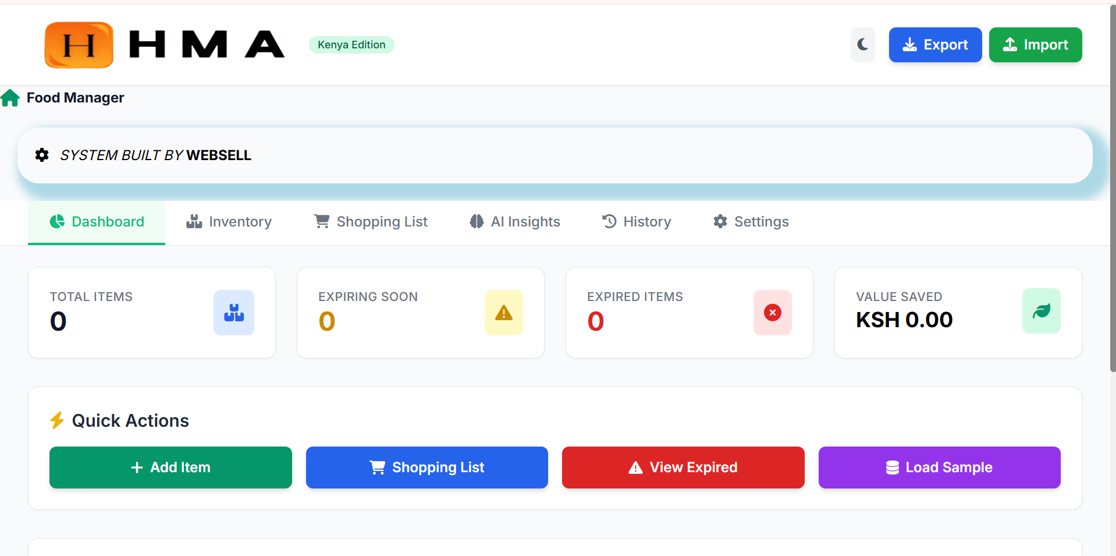Click the Add Item quick action button
The image size is (1116, 556).
click(170, 468)
